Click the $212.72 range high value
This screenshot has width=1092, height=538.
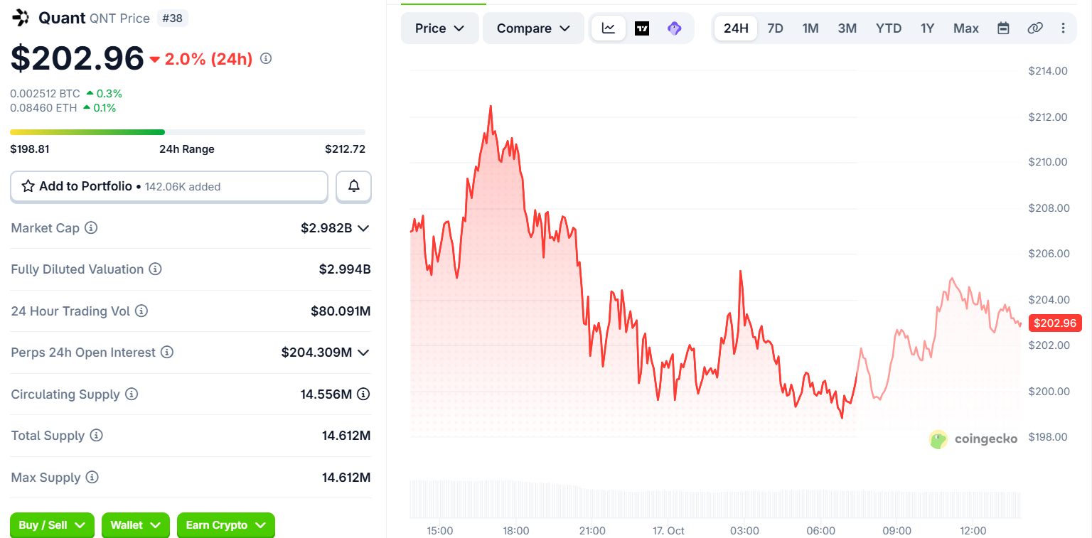(x=345, y=149)
